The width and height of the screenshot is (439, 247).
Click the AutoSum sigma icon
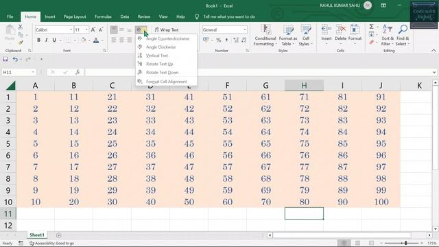pyautogui.click(x=371, y=27)
